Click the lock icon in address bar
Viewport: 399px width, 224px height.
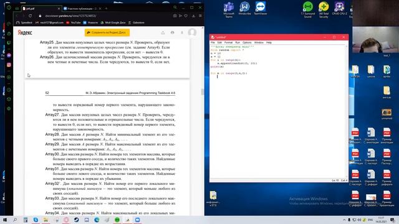[40, 16]
